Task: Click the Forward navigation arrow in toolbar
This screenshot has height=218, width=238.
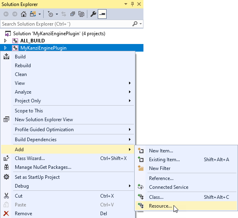Action: (x=15, y=14)
